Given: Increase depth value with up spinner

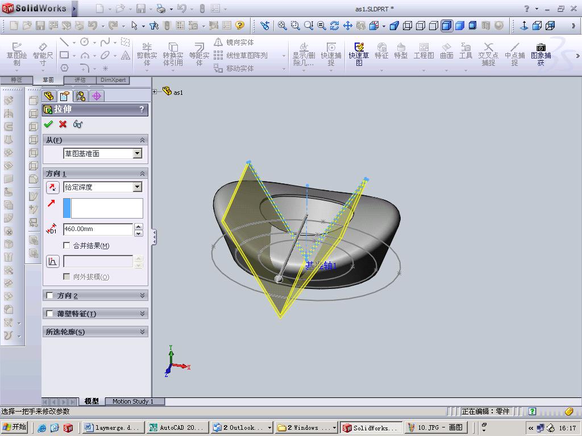Looking at the screenshot, I should pyautogui.click(x=139, y=227).
